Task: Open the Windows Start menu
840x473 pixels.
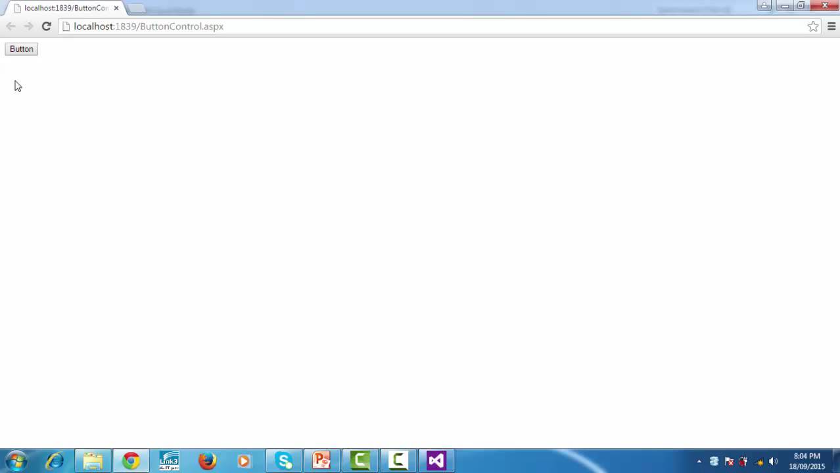Action: pyautogui.click(x=16, y=461)
